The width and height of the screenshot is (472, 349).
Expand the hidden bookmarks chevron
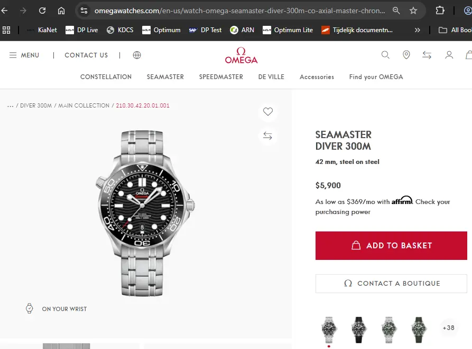point(418,30)
